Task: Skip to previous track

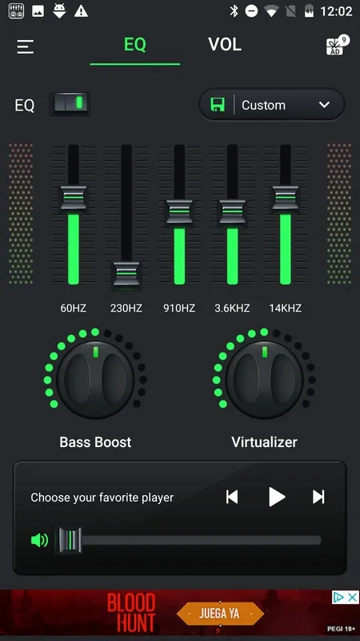Action: [x=232, y=497]
